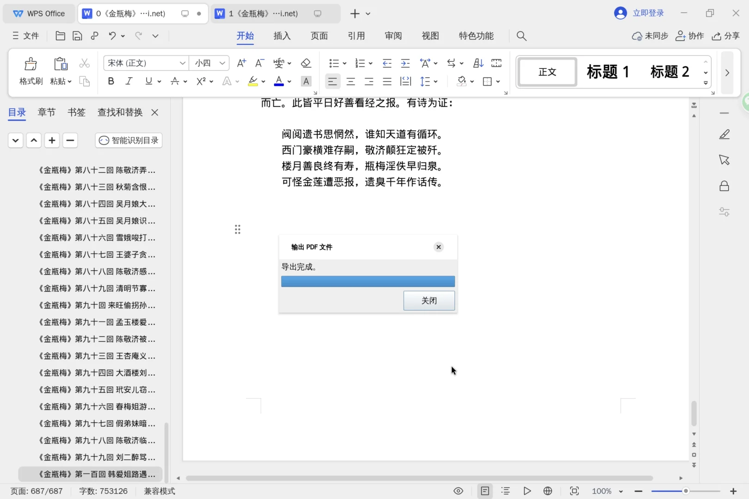The width and height of the screenshot is (749, 499).
Task: Click the 智能识别目录 button
Action: (129, 140)
